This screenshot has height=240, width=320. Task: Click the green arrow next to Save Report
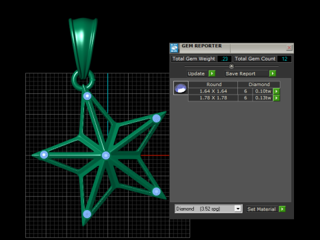[273, 73]
